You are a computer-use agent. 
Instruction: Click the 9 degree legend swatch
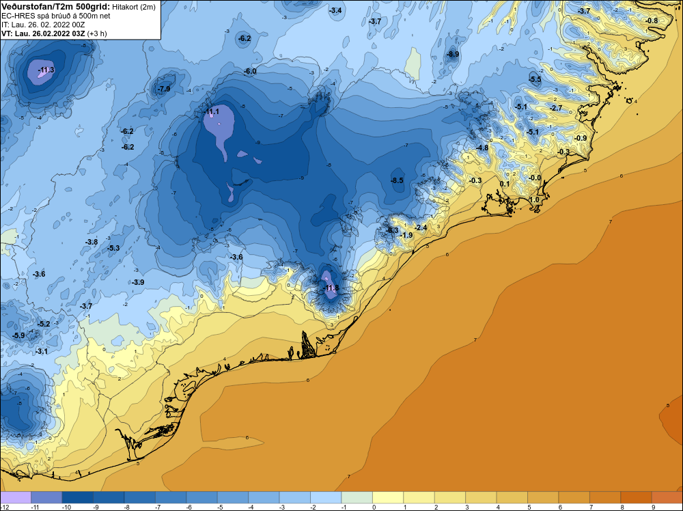coord(667,497)
